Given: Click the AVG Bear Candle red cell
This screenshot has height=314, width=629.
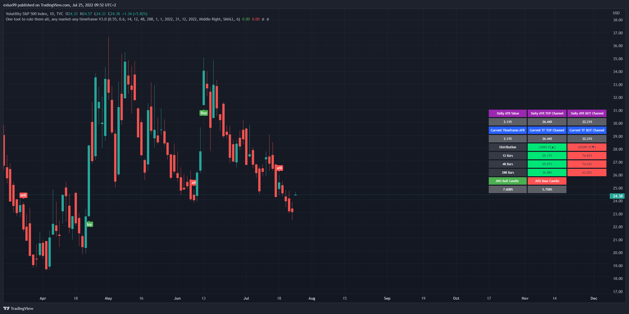Looking at the screenshot, I should pyautogui.click(x=547, y=181).
